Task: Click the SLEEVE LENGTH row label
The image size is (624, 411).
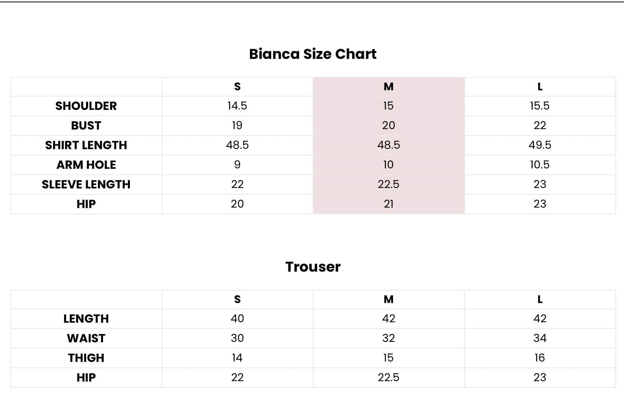Action: [86, 184]
